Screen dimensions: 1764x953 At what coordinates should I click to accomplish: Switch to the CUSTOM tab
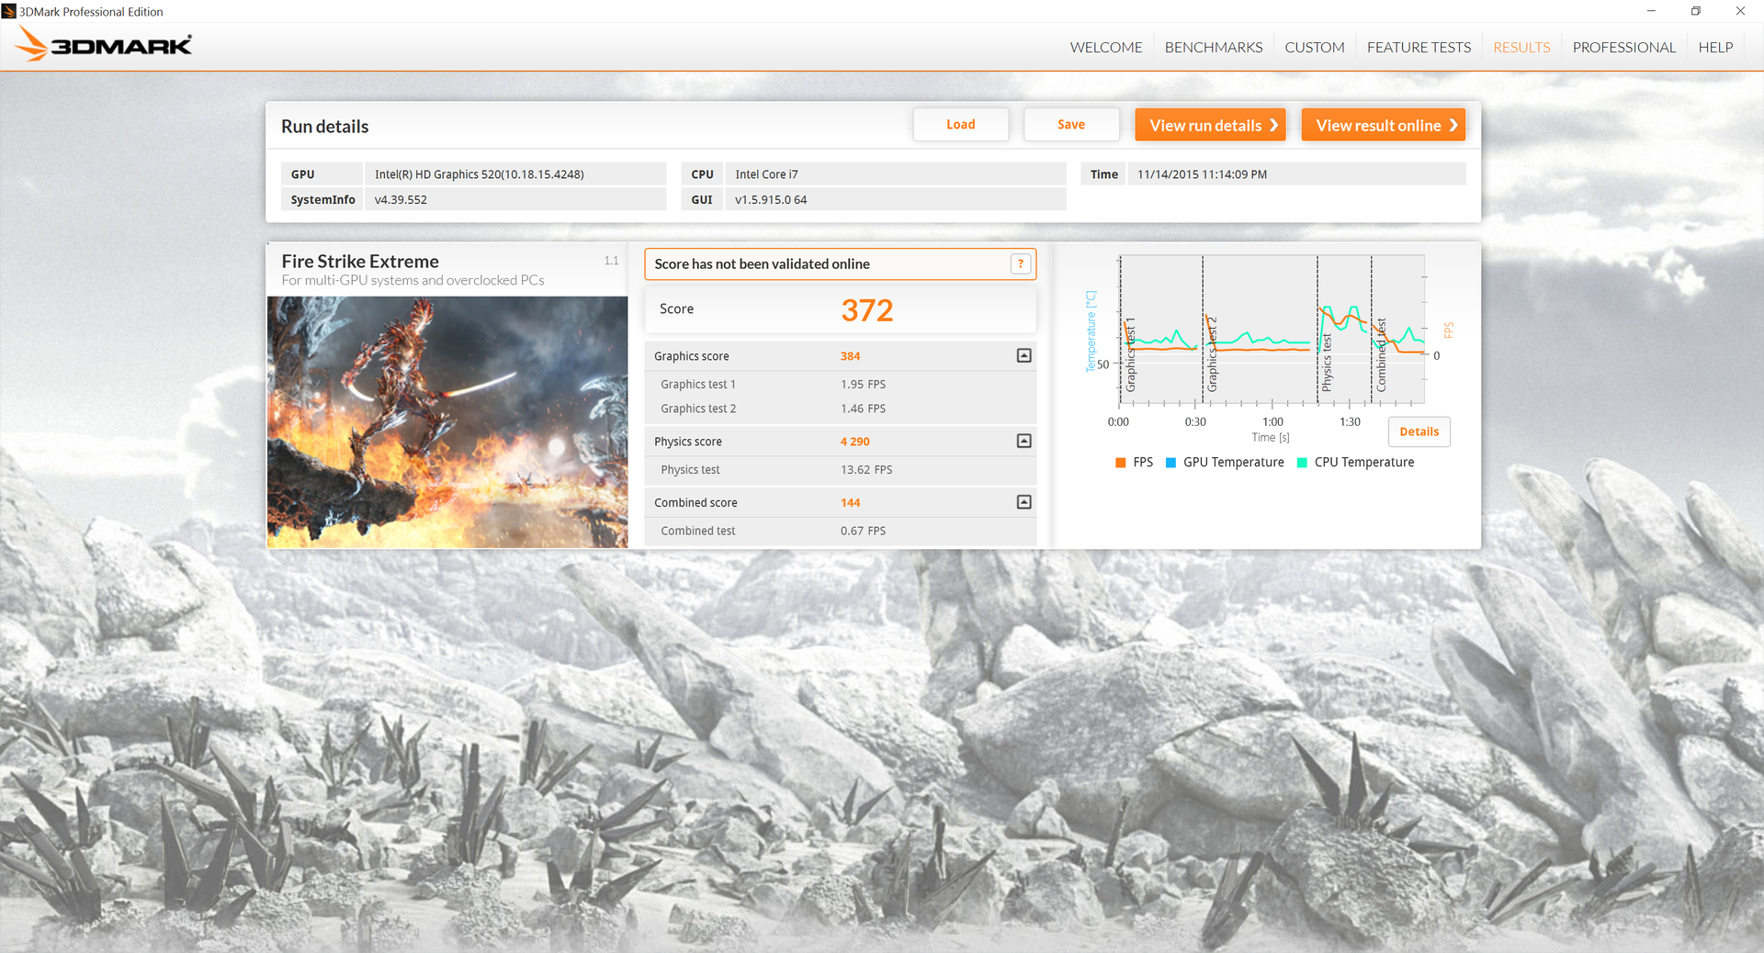[1315, 47]
